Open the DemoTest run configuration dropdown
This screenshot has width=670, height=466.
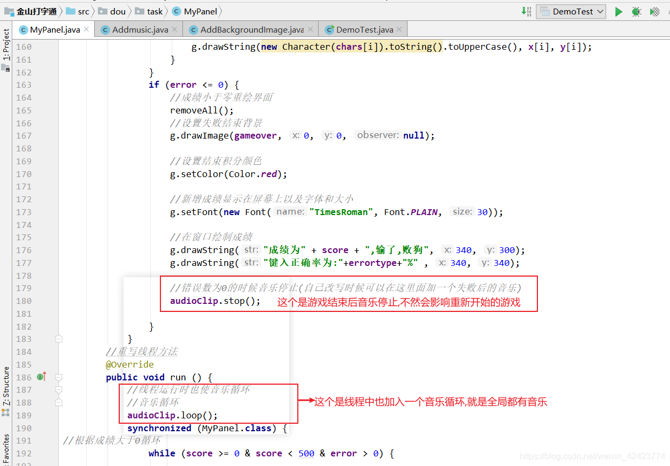click(x=571, y=11)
